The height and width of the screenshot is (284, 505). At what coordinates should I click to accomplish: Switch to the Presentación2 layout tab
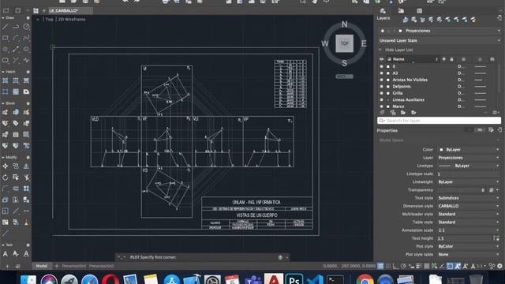point(102,266)
